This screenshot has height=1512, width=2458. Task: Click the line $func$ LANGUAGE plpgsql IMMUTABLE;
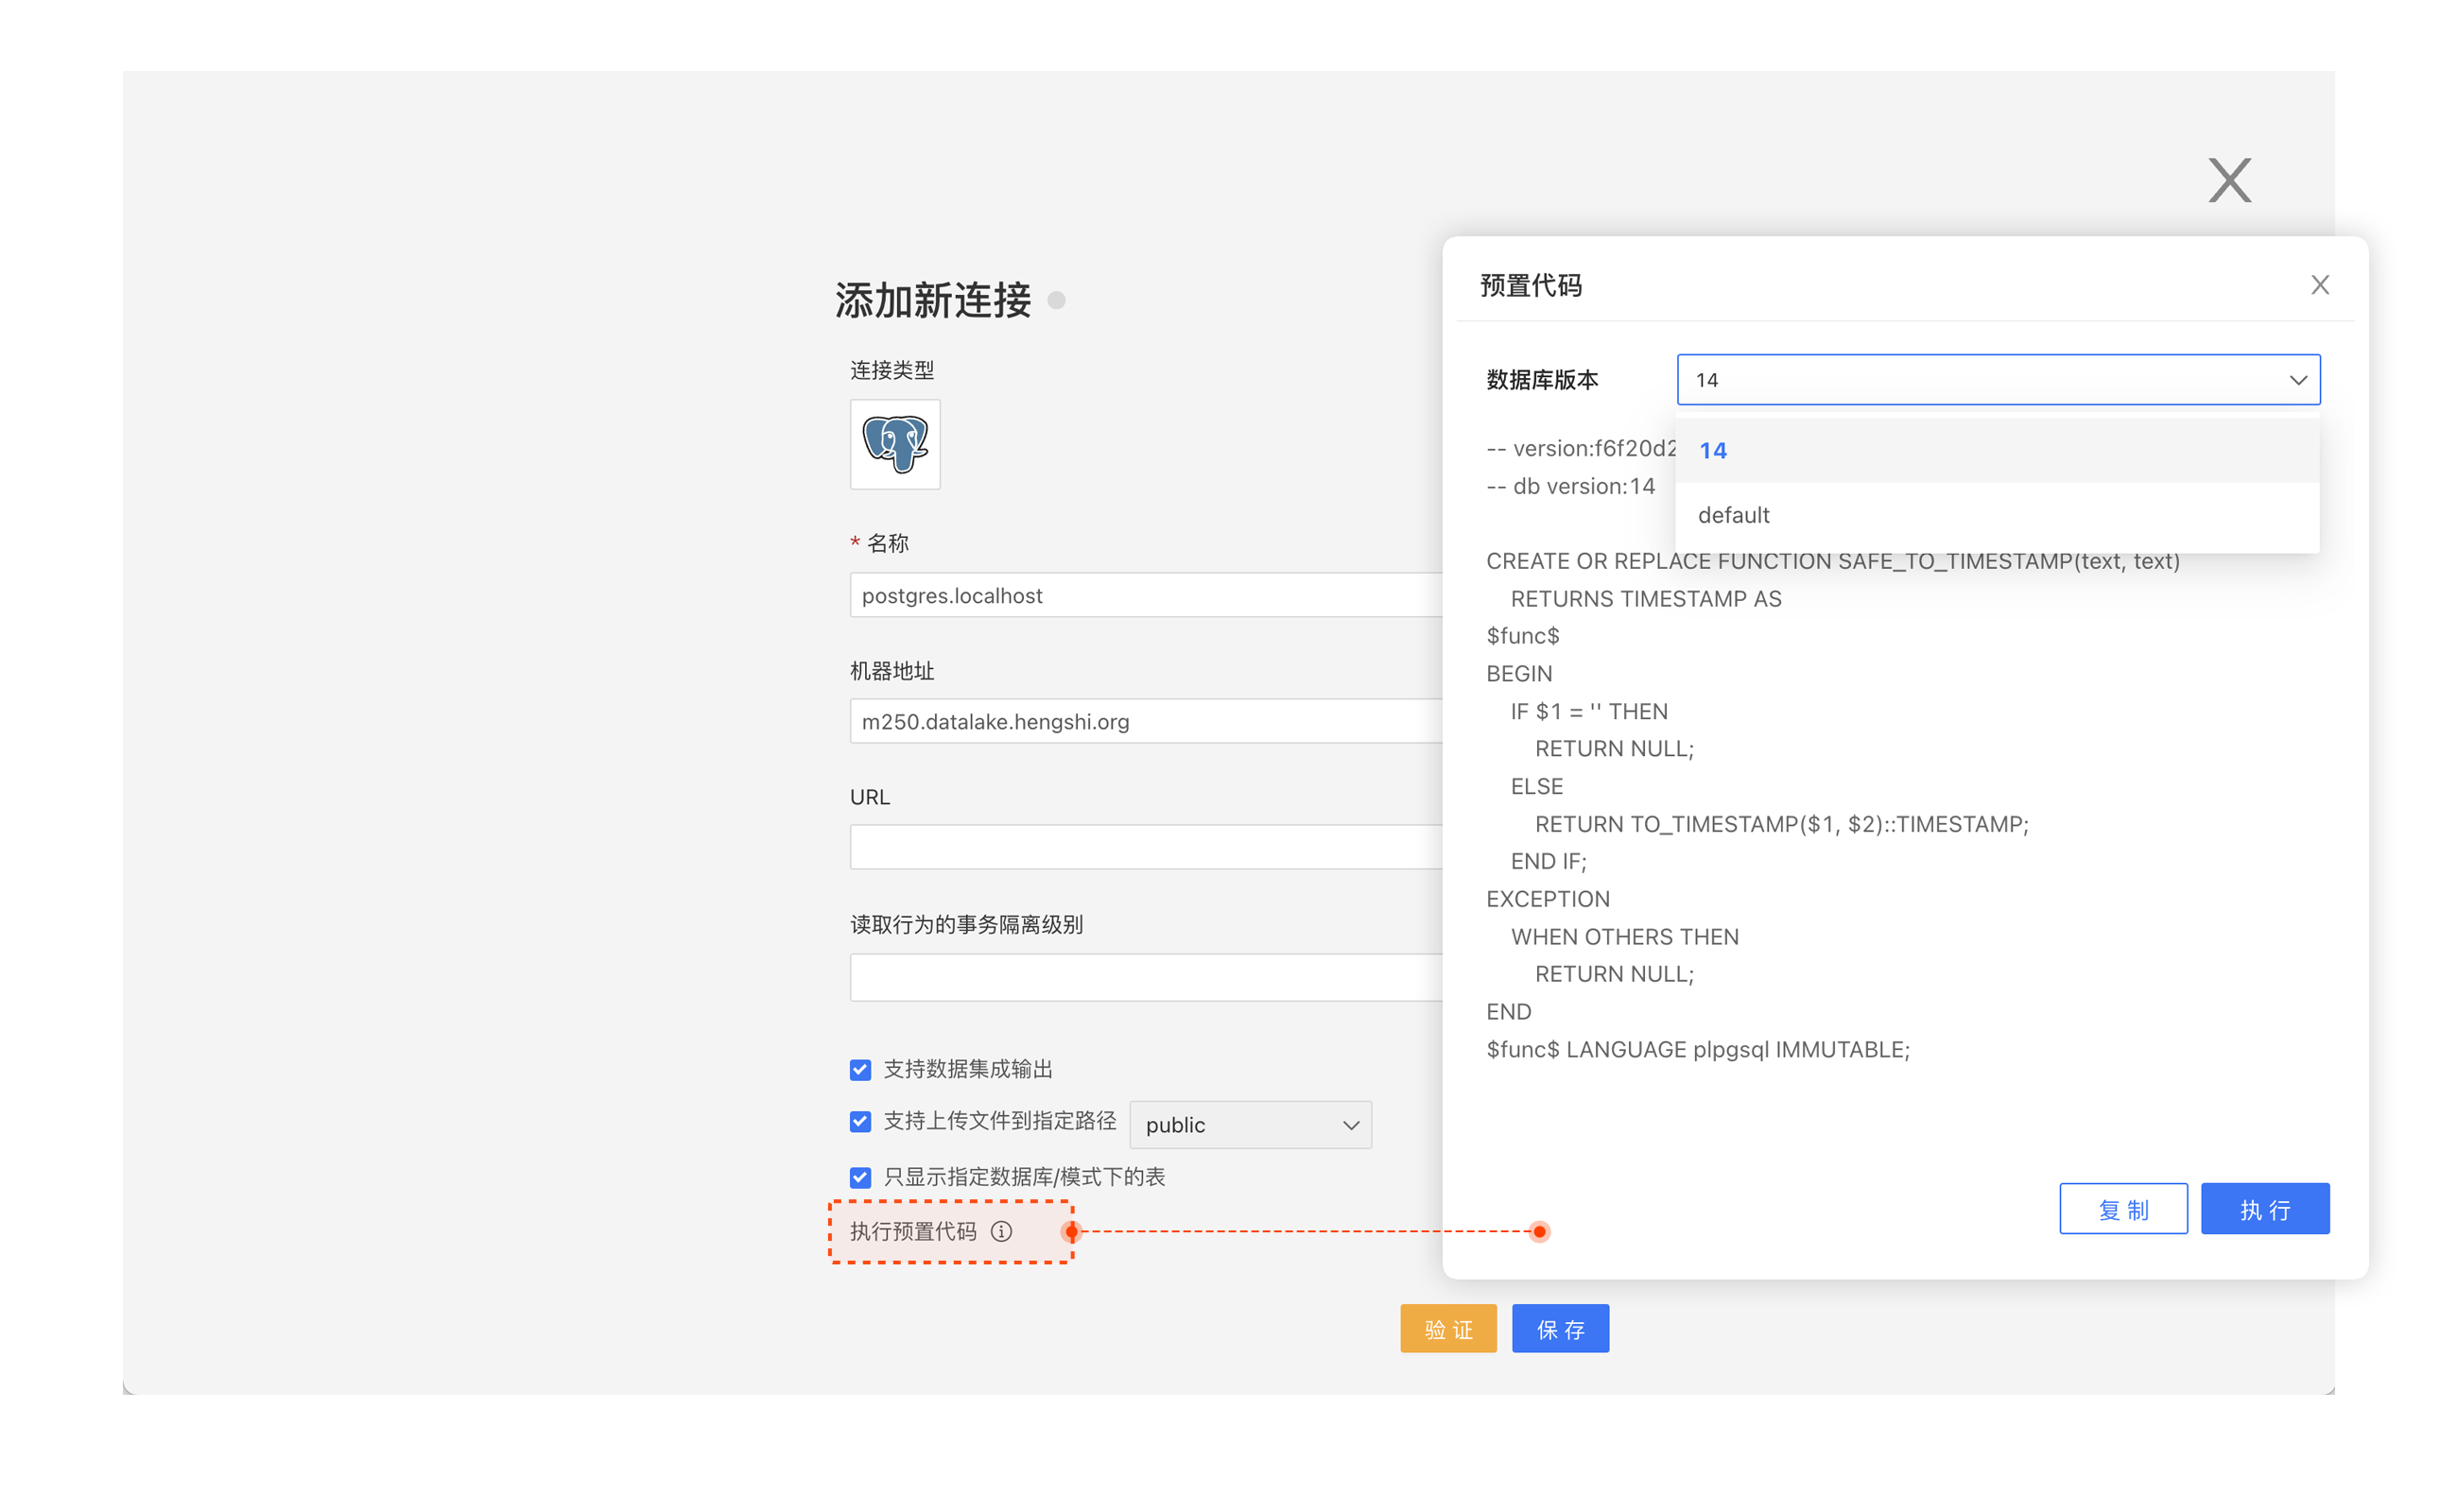point(1698,1049)
